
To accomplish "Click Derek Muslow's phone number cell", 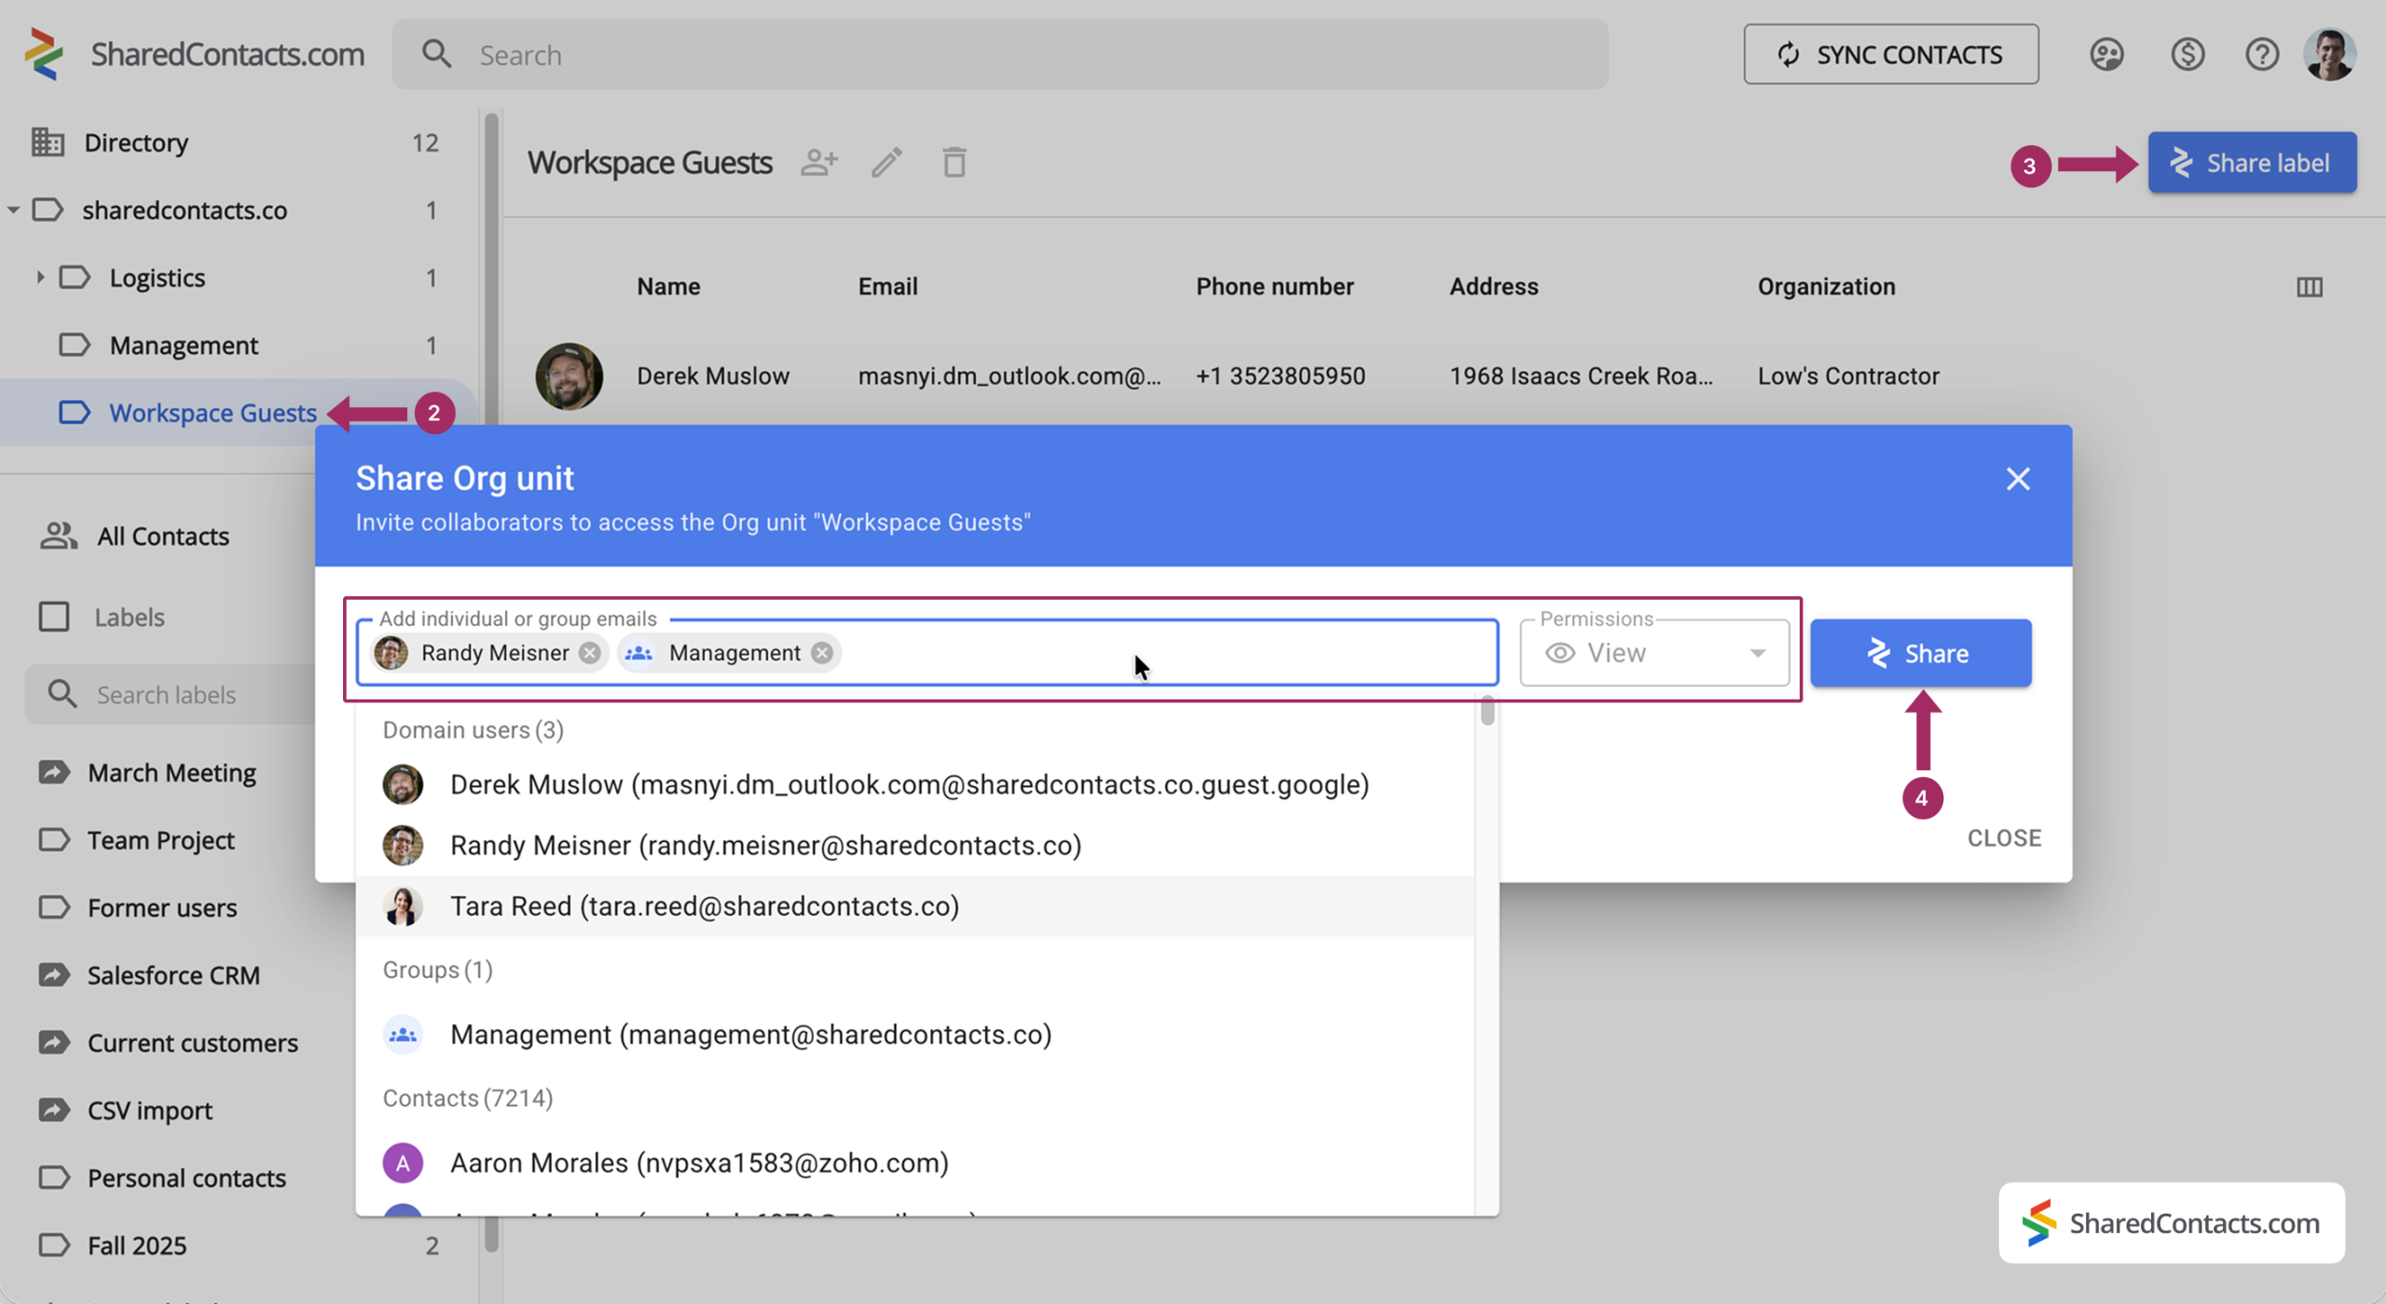I will pyautogui.click(x=1281, y=376).
